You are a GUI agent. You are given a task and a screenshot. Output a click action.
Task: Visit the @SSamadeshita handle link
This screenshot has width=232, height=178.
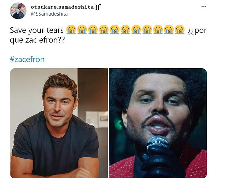click(49, 14)
